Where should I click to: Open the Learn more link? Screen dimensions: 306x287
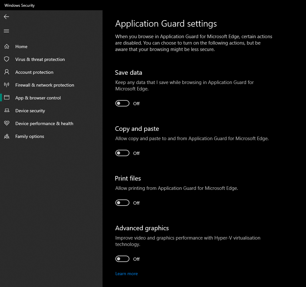tap(126, 274)
